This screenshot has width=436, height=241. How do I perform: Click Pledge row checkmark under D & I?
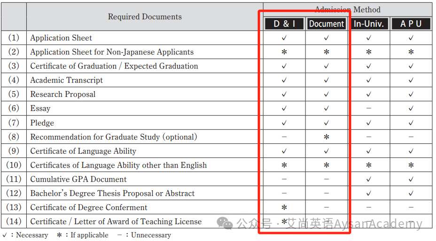[x=284, y=123]
